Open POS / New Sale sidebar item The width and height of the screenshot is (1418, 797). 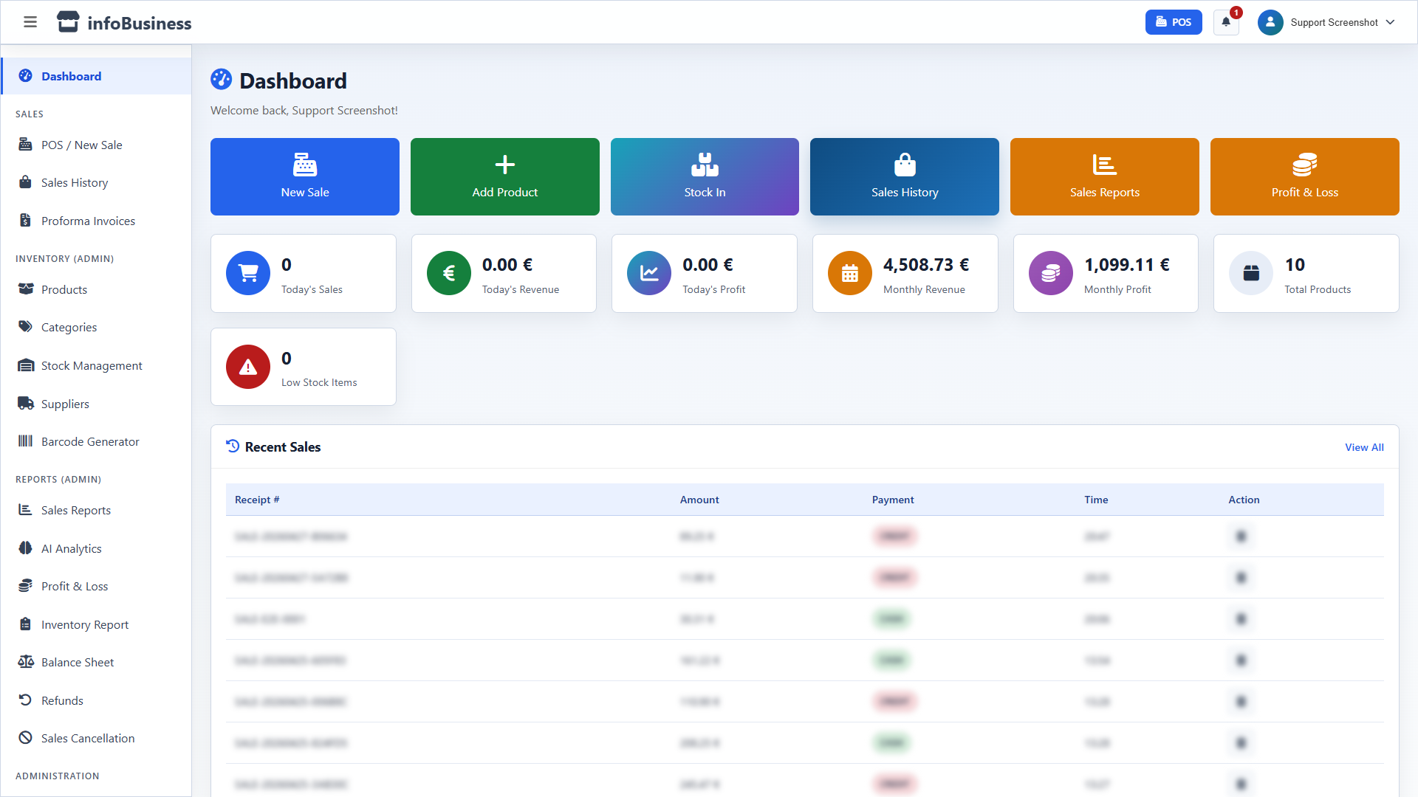click(x=96, y=145)
